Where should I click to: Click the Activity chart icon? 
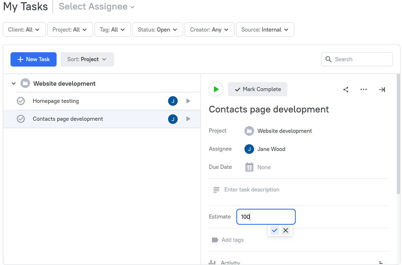coord(212,262)
